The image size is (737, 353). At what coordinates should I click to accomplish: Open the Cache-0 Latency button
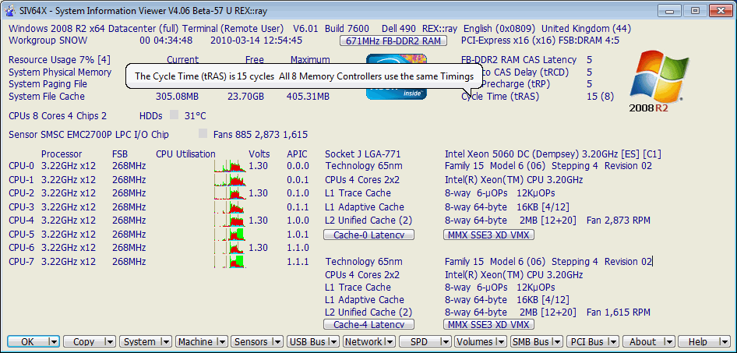368,235
